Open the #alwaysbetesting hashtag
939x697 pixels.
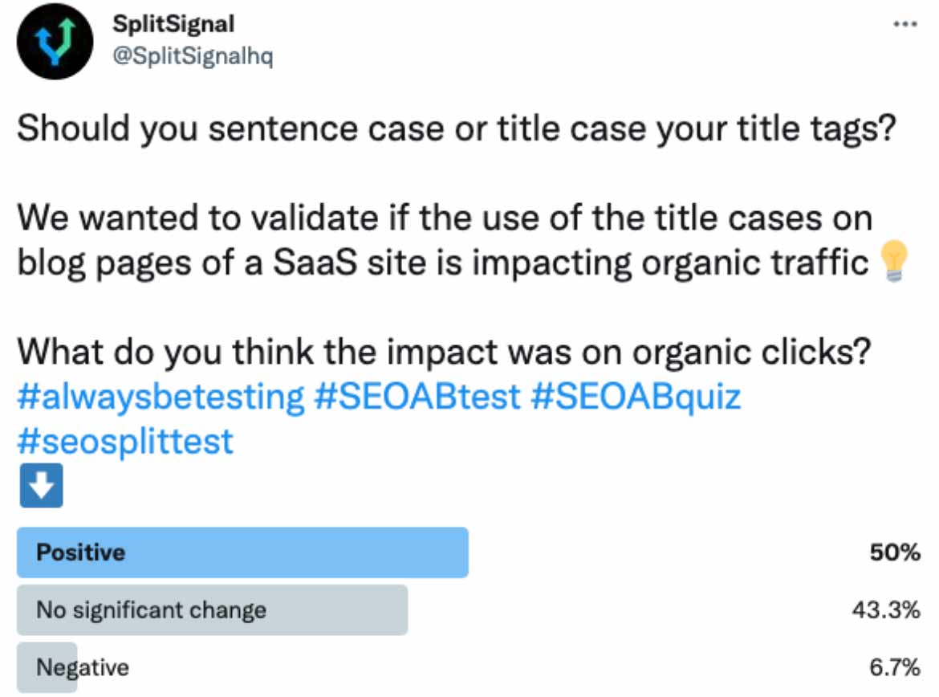(x=161, y=397)
